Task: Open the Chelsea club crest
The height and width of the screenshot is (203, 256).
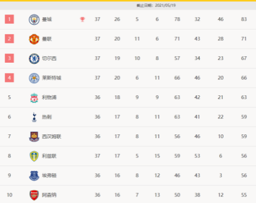Action: click(34, 58)
